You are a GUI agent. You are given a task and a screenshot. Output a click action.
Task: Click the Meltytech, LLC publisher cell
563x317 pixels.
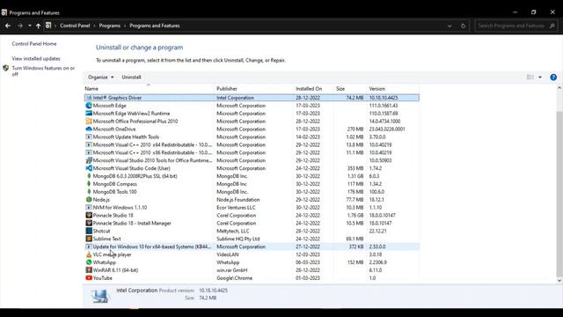232,231
